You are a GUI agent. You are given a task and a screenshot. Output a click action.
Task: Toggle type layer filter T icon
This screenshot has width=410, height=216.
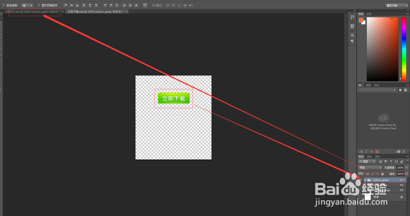[391, 161]
